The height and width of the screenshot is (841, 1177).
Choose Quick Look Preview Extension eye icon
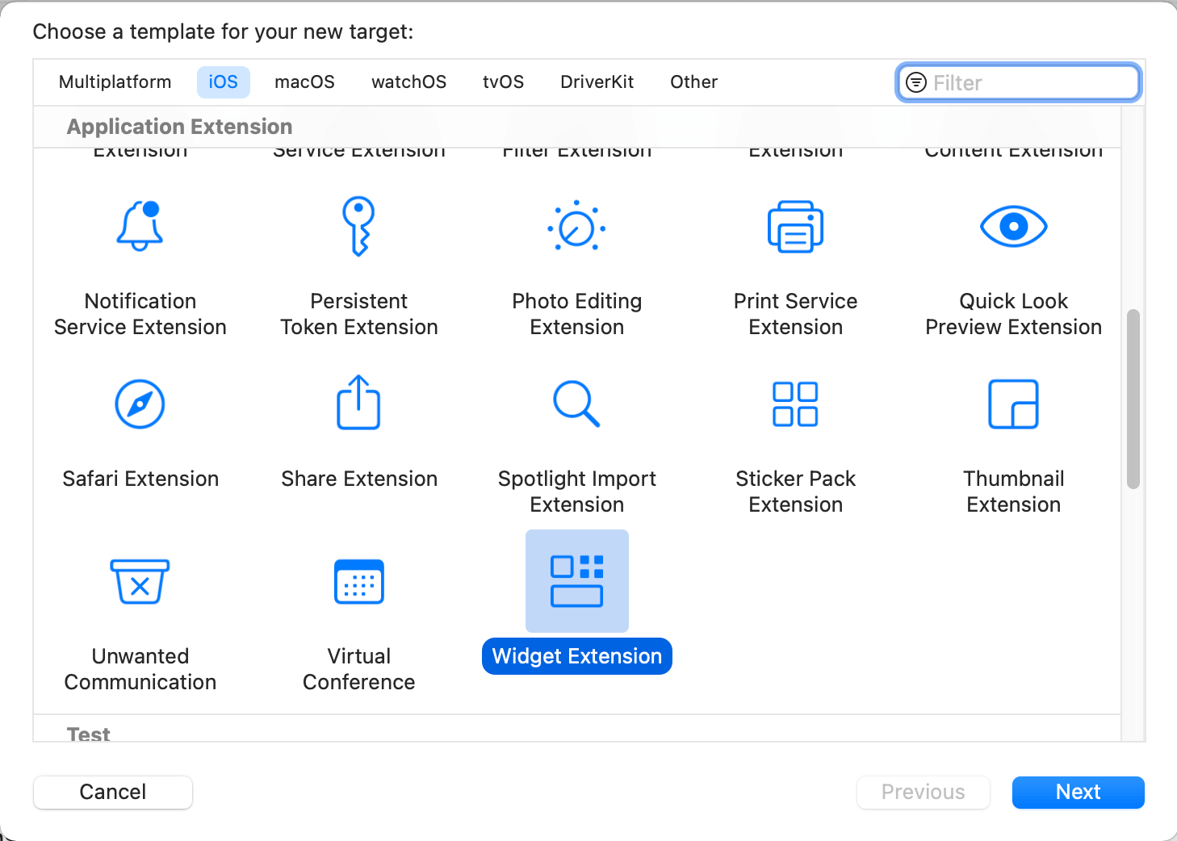[1013, 227]
